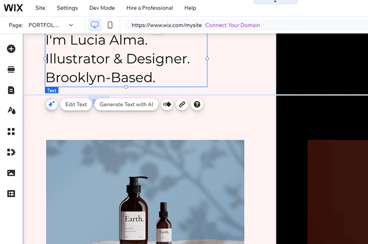This screenshot has height=244, width=368.
Task: Open the Site menu
Action: 40,8
